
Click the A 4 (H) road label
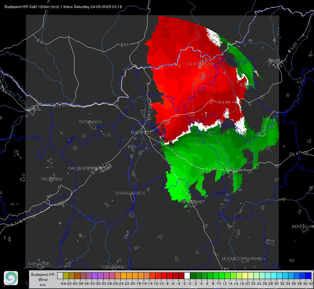point(211,169)
